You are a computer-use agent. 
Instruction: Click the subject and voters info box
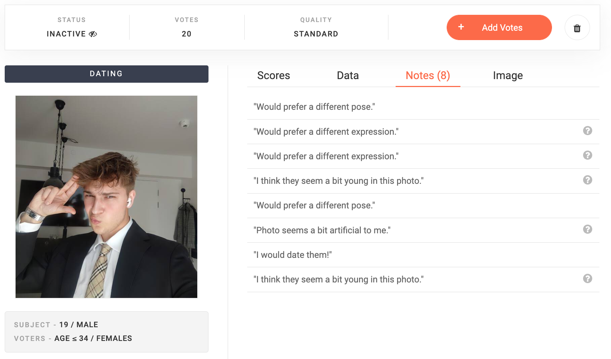point(106,332)
